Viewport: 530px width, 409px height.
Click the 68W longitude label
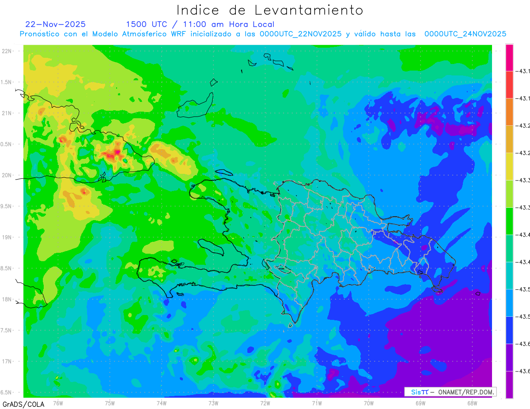pyautogui.click(x=472, y=403)
